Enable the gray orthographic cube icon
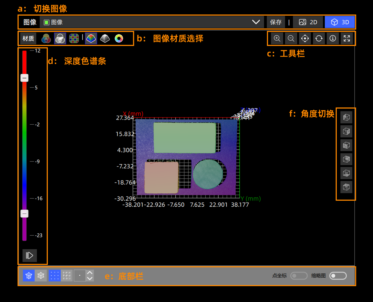Image resolution: width=373 pixels, height=302 pixels. pyautogui.click(x=41, y=276)
